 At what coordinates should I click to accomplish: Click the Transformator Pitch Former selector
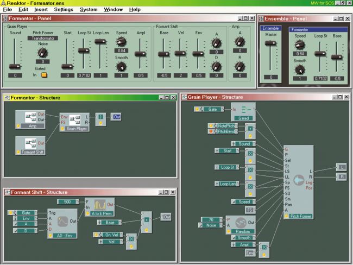[x=43, y=38]
